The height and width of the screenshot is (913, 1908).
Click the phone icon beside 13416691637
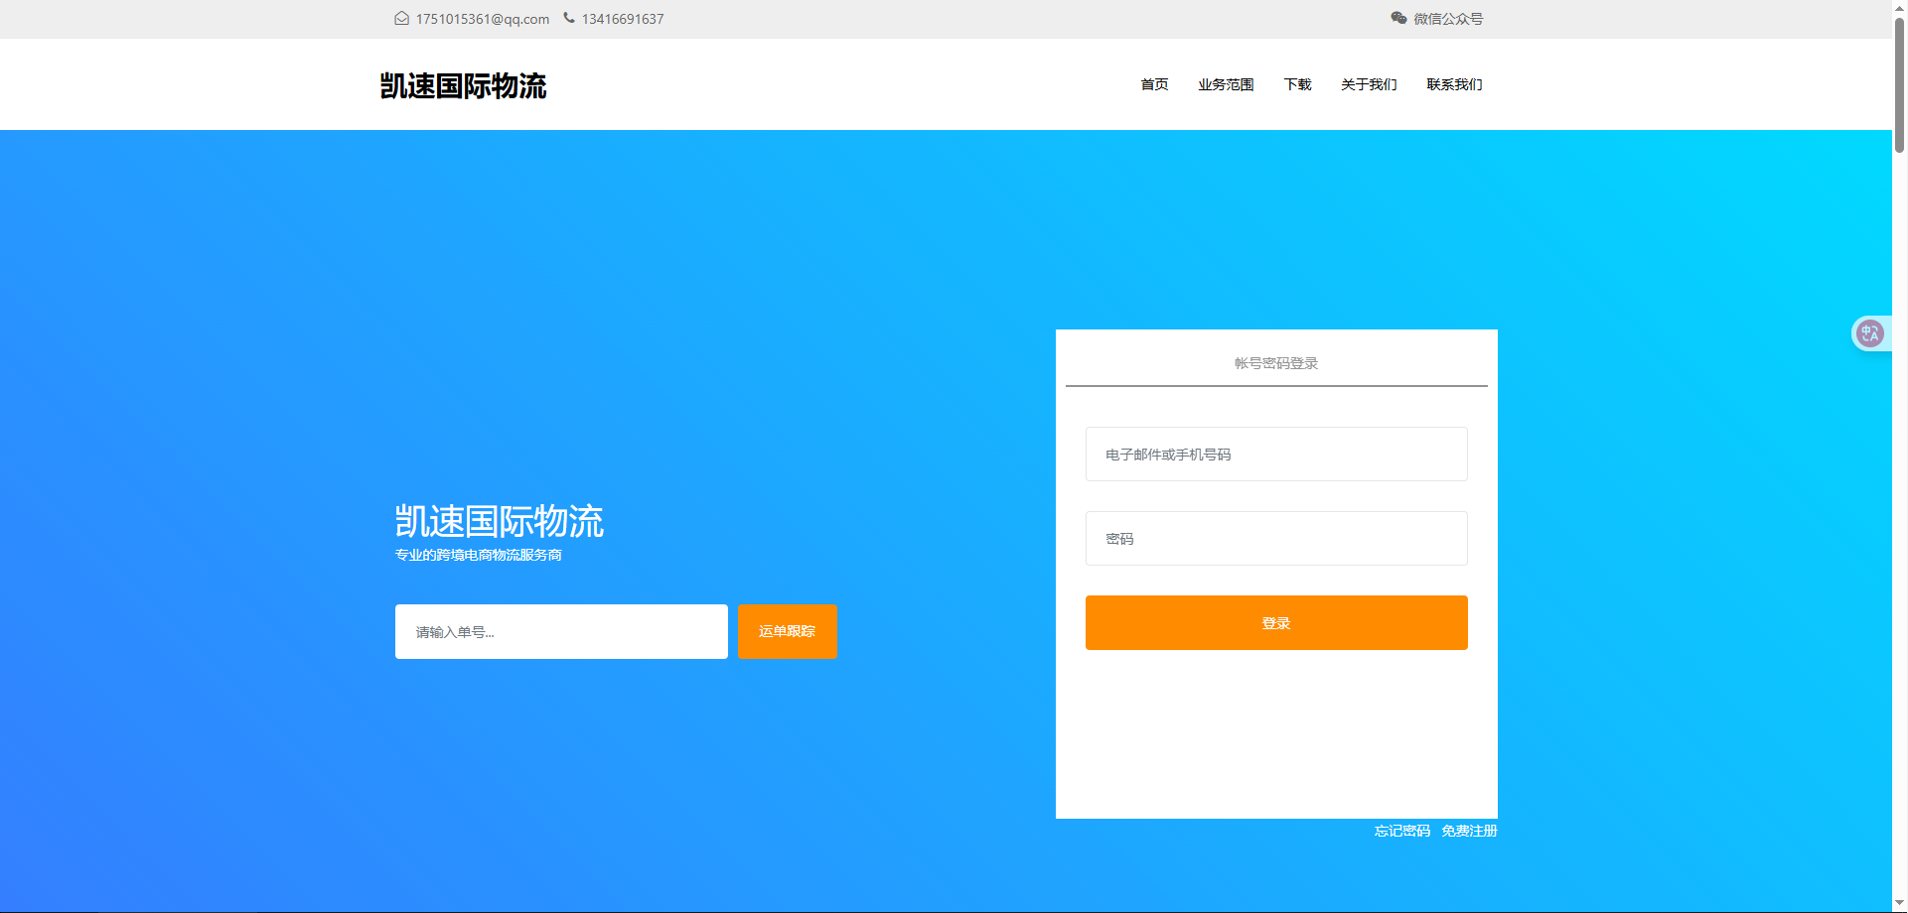coord(569,18)
